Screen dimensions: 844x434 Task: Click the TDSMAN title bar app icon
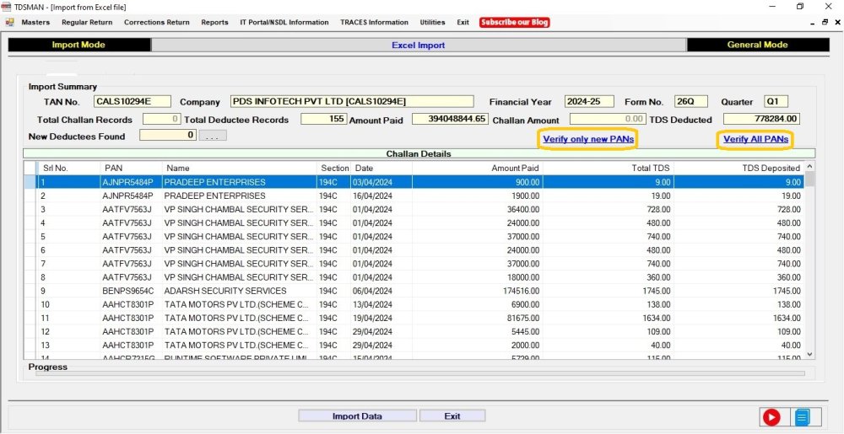click(x=7, y=7)
